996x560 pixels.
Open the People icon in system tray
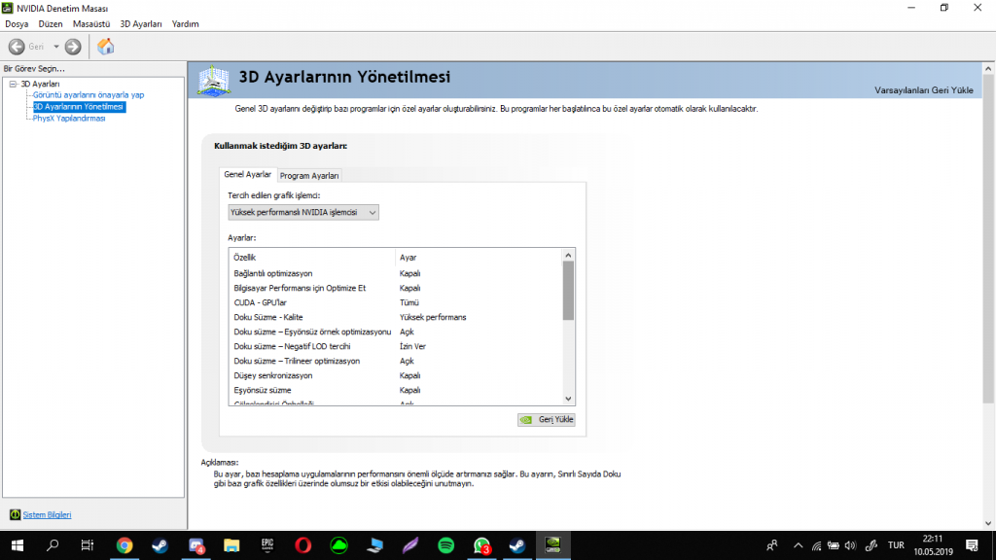(772, 545)
